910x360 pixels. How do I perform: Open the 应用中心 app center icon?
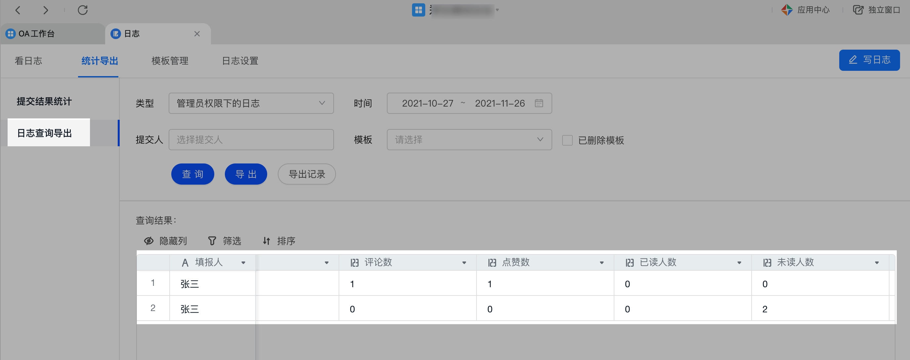tap(787, 10)
